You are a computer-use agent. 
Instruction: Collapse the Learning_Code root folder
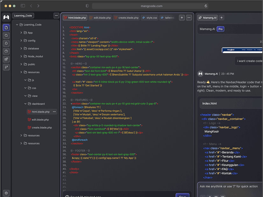[17, 25]
